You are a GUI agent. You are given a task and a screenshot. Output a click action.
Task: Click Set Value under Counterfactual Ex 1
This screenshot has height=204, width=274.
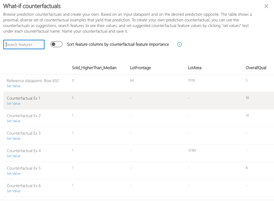click(14, 104)
